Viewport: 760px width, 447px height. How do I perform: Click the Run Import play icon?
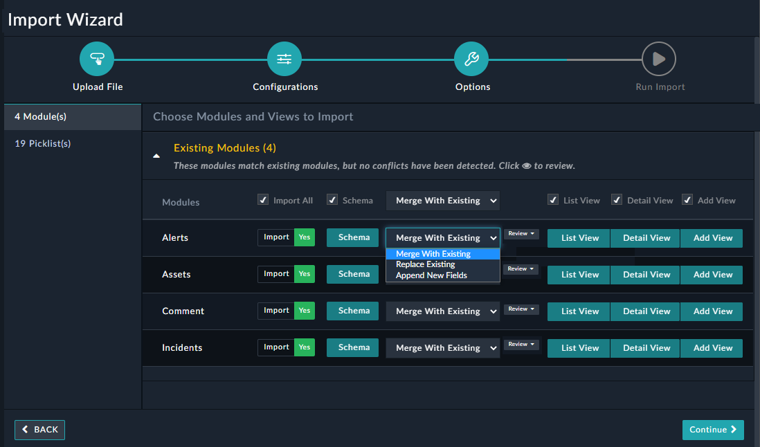pyautogui.click(x=658, y=59)
